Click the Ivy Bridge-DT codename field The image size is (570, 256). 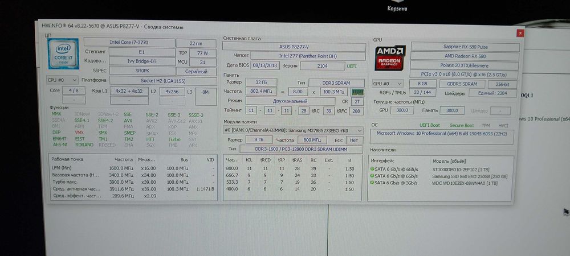pyautogui.click(x=142, y=61)
